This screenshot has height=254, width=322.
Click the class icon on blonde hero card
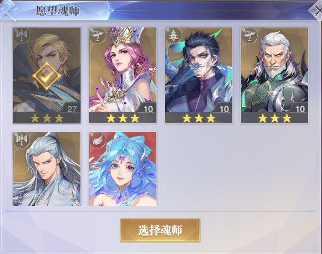[22, 35]
